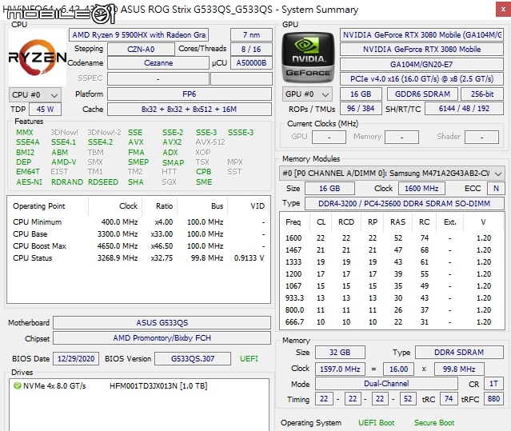Screen dimensions: 511x431
Task: Click the SSE4A feature label
Action: point(28,142)
